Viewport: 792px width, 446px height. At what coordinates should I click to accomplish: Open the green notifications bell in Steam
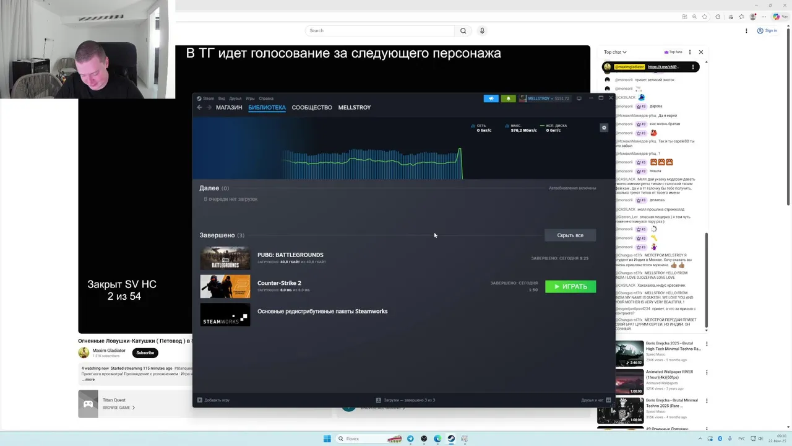pyautogui.click(x=508, y=98)
